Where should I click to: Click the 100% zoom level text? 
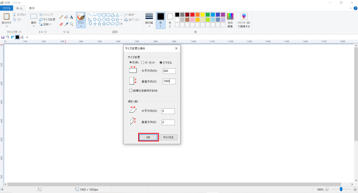(320, 189)
